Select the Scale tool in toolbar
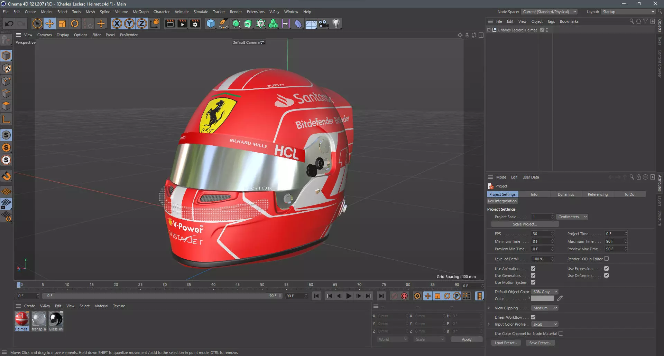The height and width of the screenshot is (356, 664). pyautogui.click(x=62, y=23)
